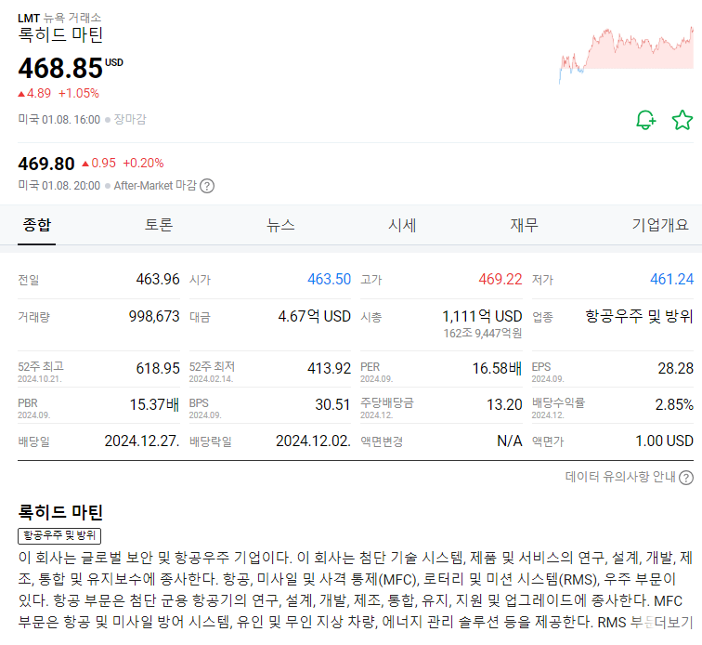Click the PER value 16.58배

(497, 368)
